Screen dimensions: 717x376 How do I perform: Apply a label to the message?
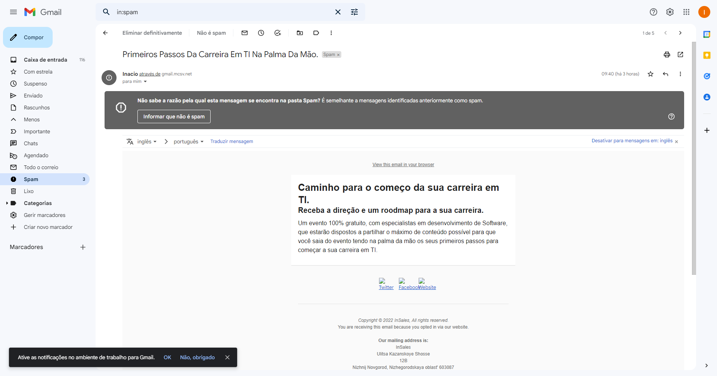pyautogui.click(x=316, y=33)
